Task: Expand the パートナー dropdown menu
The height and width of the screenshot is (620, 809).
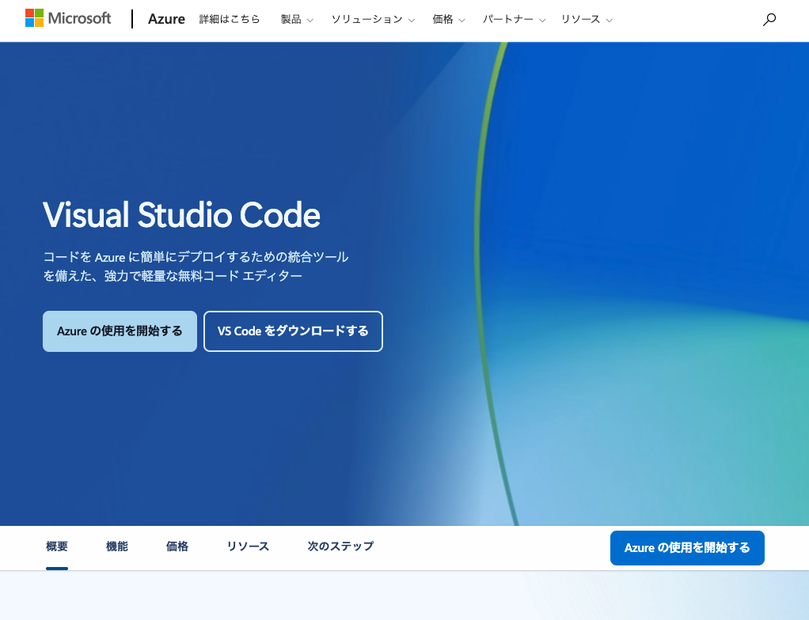Action: pos(515,20)
